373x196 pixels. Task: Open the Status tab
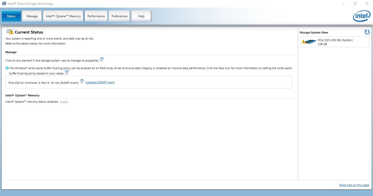11,16
